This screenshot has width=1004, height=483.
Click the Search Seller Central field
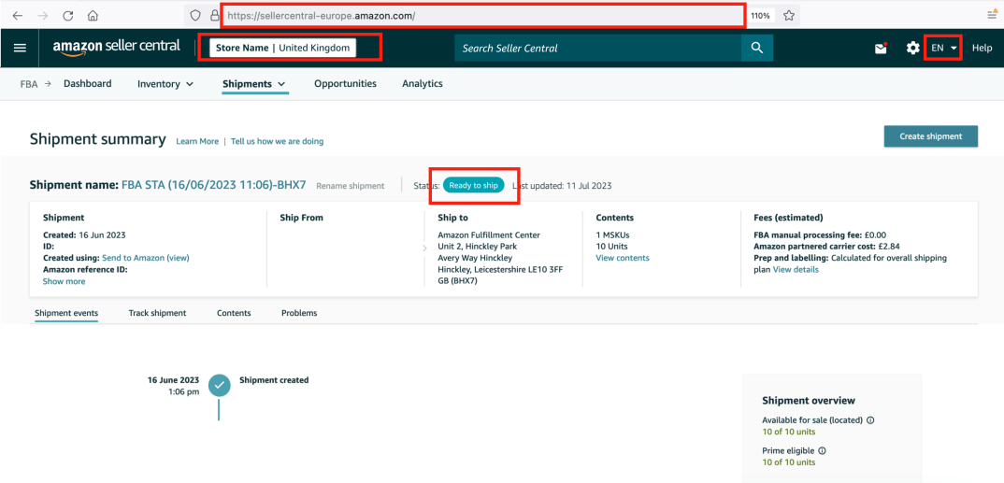click(x=598, y=49)
